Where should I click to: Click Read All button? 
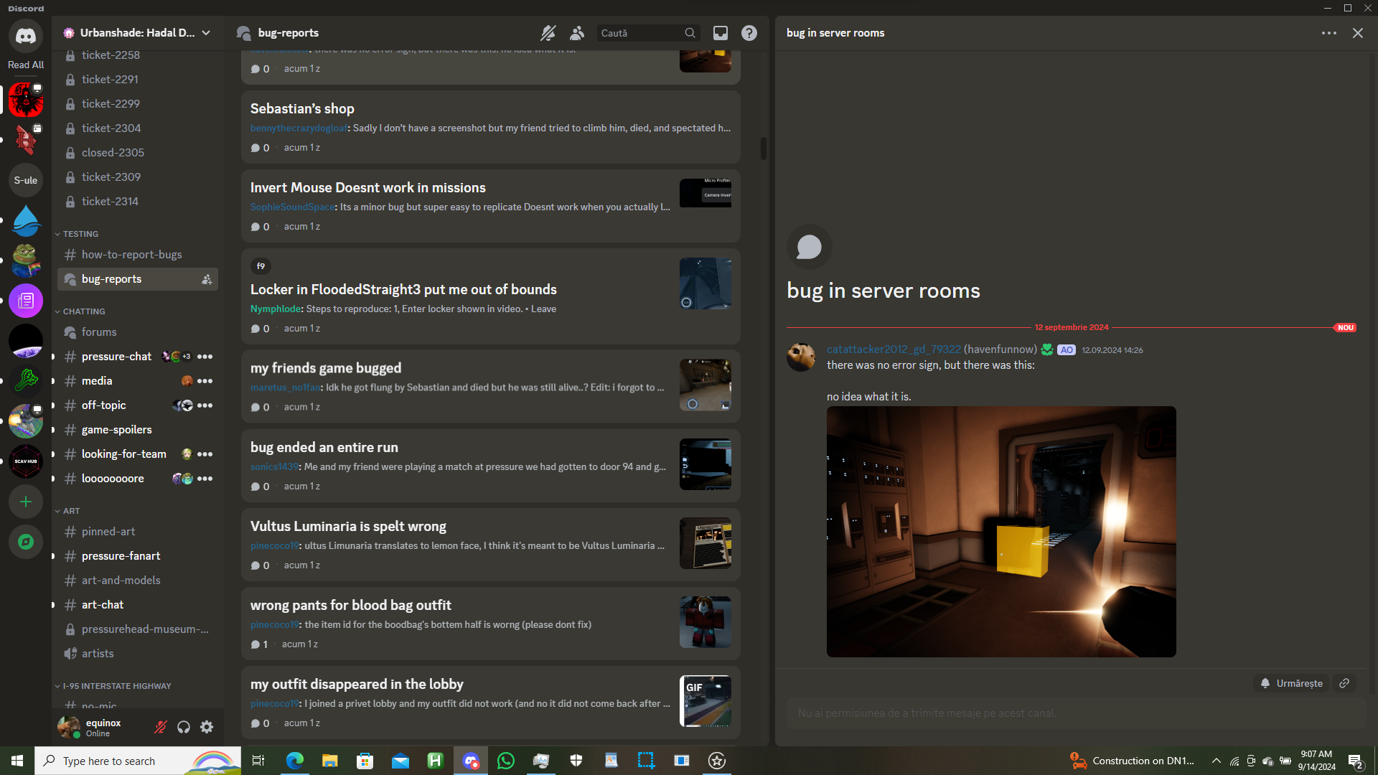pyautogui.click(x=26, y=65)
